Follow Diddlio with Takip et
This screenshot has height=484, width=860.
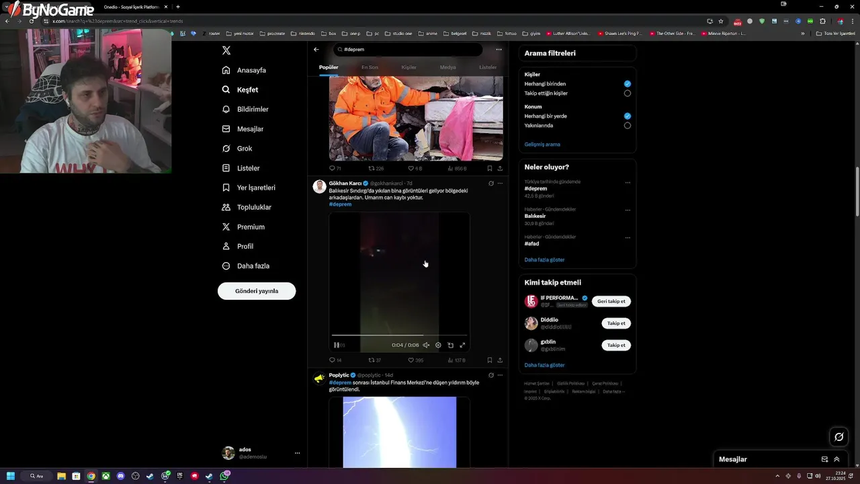tap(616, 323)
